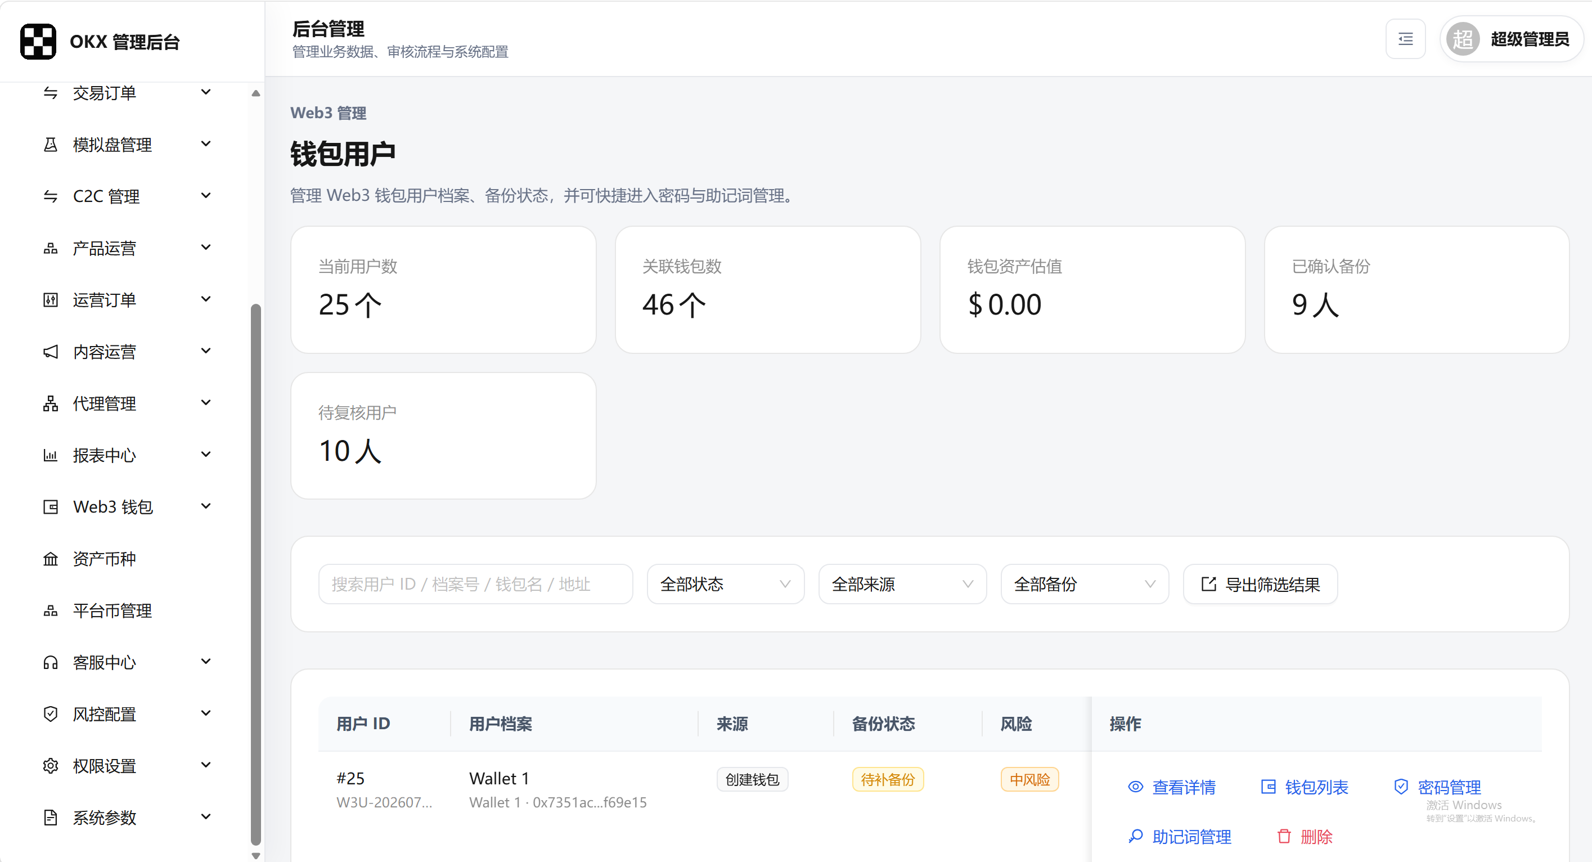This screenshot has width=1592, height=862.
Task: Click the 待复核用户 10 人 card
Action: pos(443,436)
